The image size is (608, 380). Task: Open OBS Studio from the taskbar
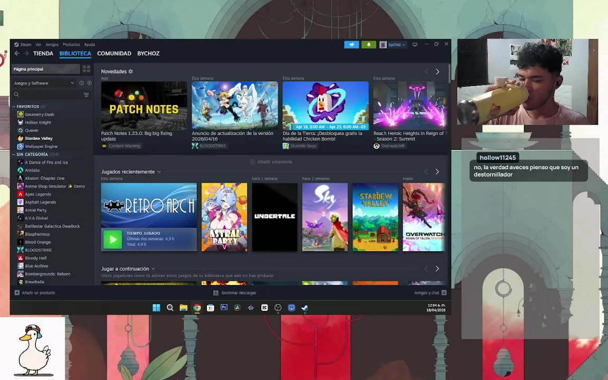(x=278, y=308)
